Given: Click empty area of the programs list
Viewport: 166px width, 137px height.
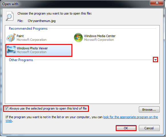Looking at the screenshot, I should tap(82, 82).
